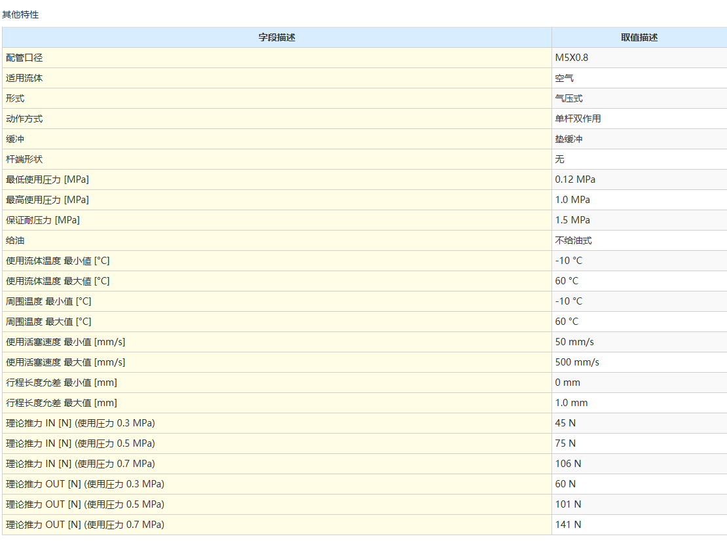
Task: Click the 字段描述 column header
Action: pyautogui.click(x=276, y=37)
